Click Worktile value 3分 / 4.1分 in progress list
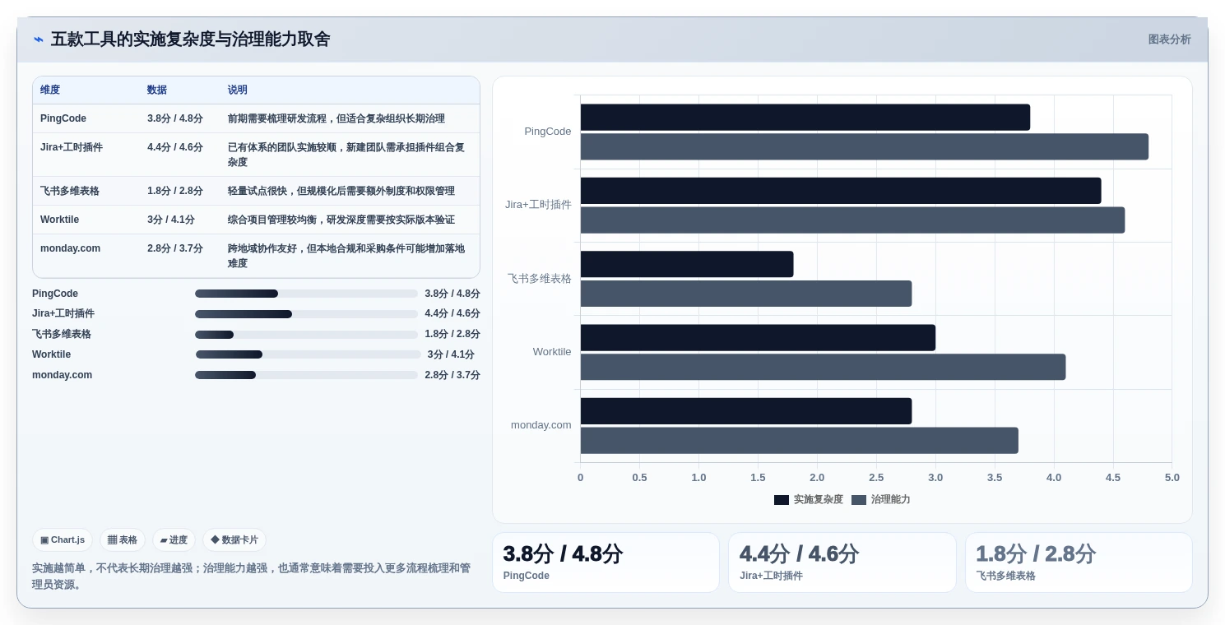The image size is (1225, 625). click(x=451, y=354)
